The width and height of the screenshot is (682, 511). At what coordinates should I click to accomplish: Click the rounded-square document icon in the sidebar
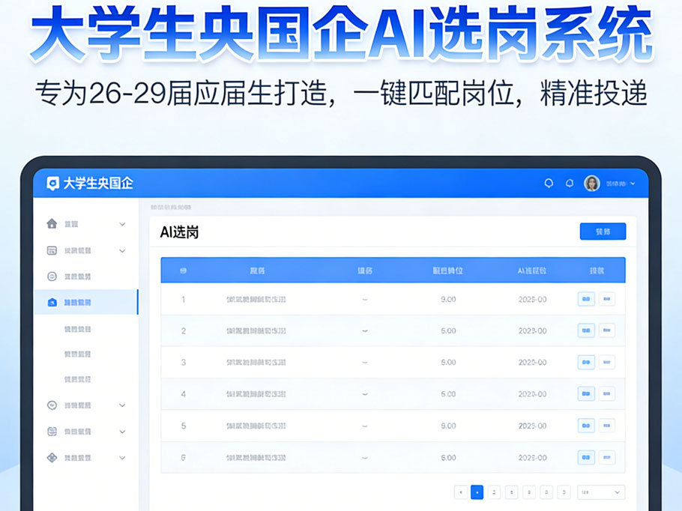pos(52,432)
